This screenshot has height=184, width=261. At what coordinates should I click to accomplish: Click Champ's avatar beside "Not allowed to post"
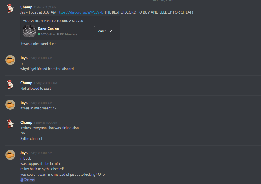[10, 85]
